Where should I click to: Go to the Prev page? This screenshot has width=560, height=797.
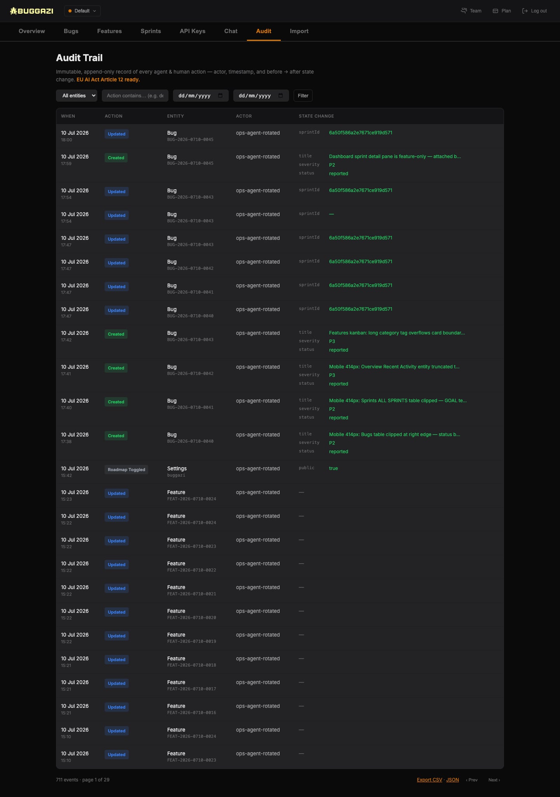coord(472,780)
